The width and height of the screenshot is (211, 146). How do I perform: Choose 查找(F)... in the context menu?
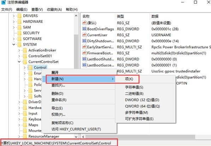click(79, 85)
